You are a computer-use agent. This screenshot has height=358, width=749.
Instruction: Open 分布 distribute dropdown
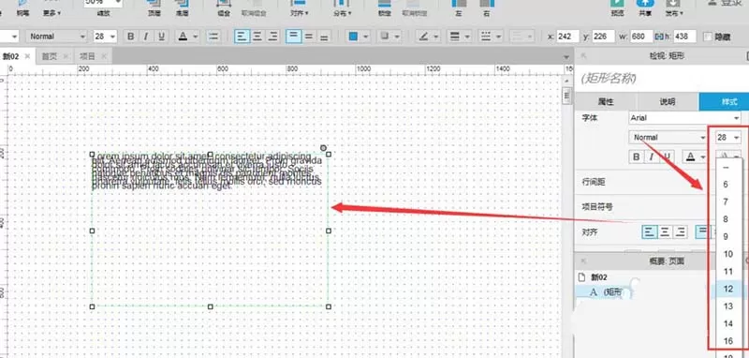point(342,13)
